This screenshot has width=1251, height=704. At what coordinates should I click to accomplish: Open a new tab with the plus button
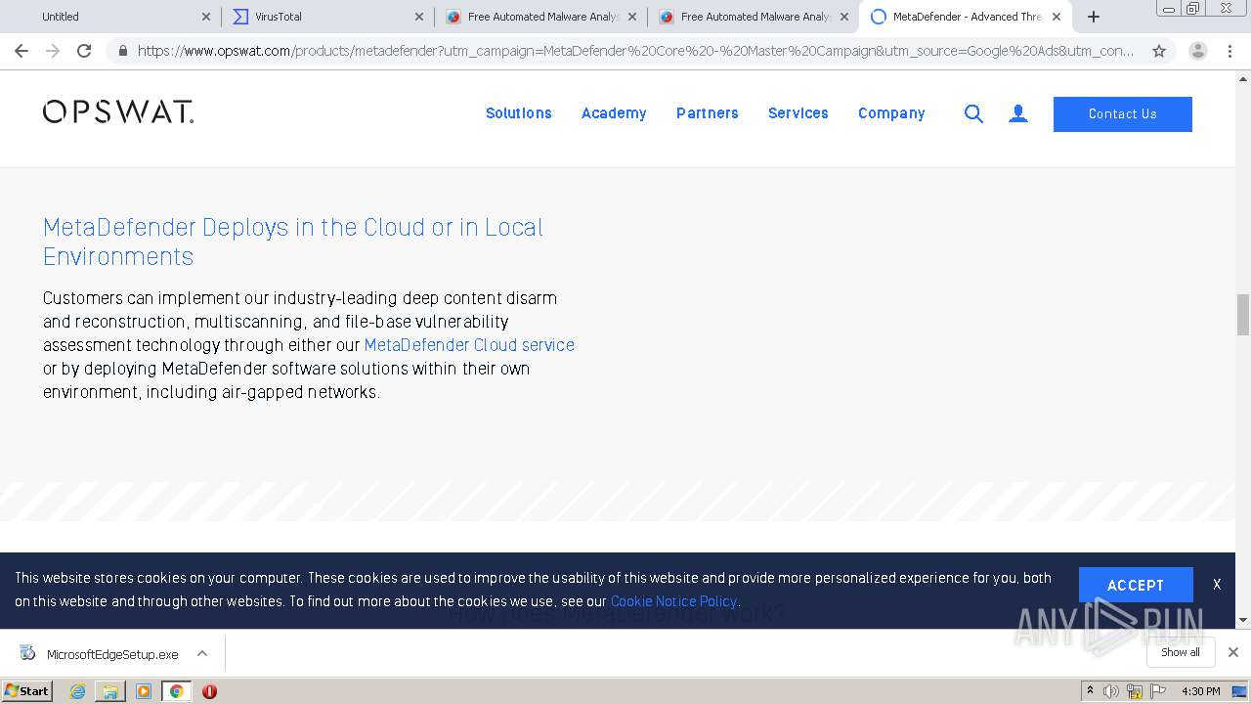pos(1094,17)
